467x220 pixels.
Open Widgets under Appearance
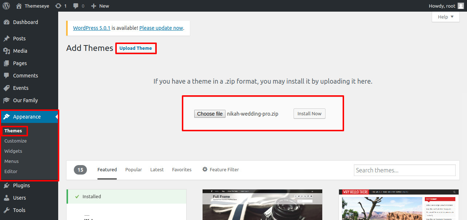point(13,151)
